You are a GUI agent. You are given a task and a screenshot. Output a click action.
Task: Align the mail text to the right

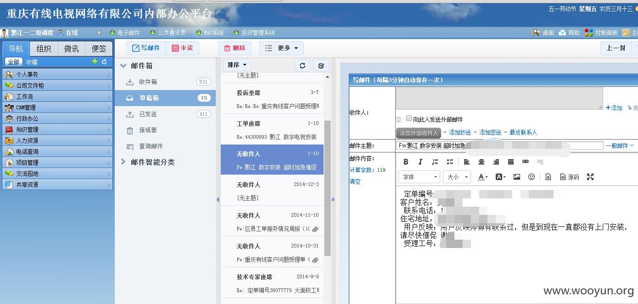coord(496,162)
